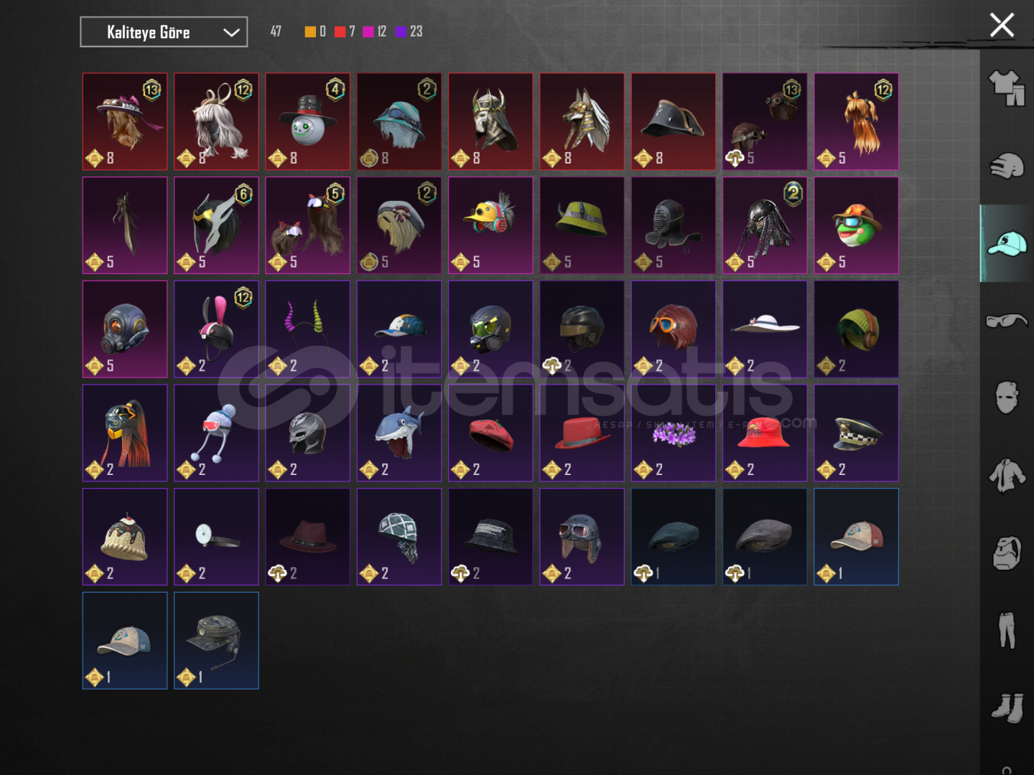1034x775 pixels.
Task: Switch to the cap headwear tab
Action: coord(1007,243)
